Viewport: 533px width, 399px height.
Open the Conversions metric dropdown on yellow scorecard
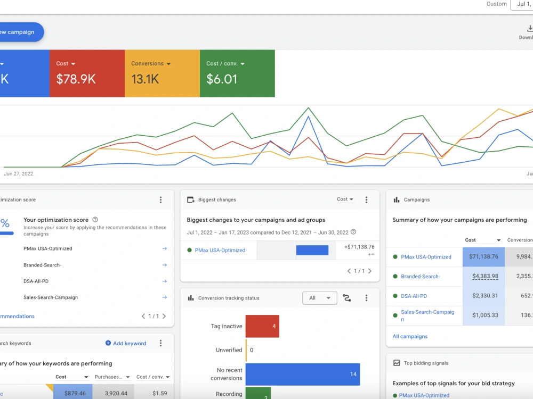click(151, 63)
